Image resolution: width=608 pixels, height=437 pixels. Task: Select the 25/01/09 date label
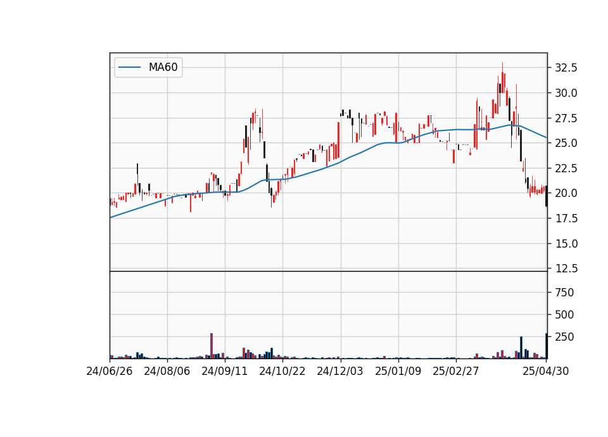click(x=398, y=371)
